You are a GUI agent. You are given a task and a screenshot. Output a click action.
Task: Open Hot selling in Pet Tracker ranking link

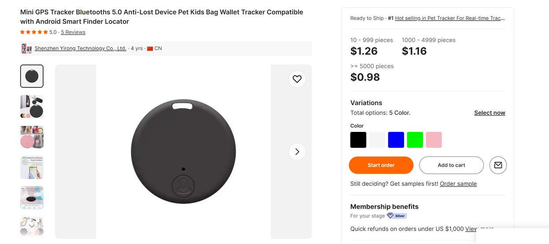[450, 18]
